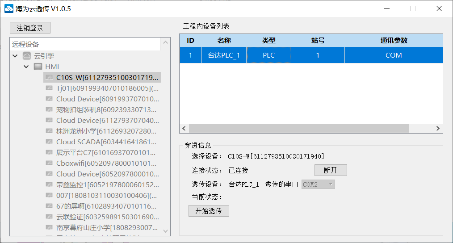
Task: Click the 远程设备 header label
Action: coord(25,44)
